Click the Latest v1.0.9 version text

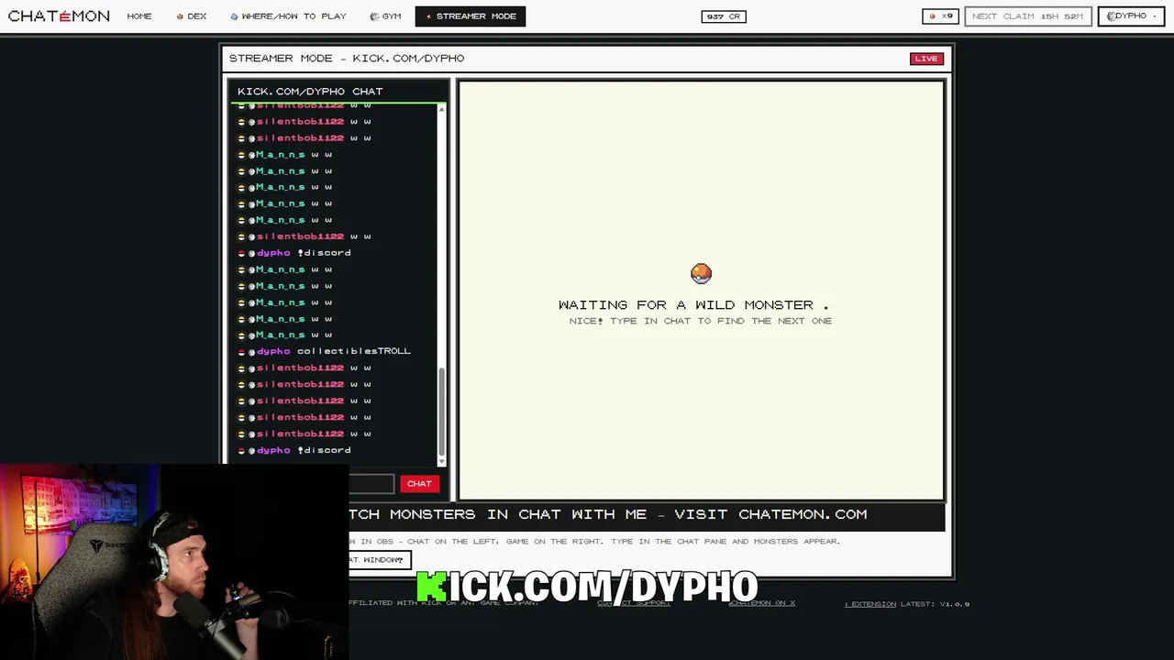click(x=936, y=604)
